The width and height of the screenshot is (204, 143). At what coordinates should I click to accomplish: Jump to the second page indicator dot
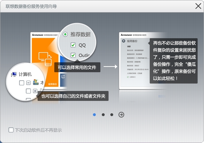[103, 115]
